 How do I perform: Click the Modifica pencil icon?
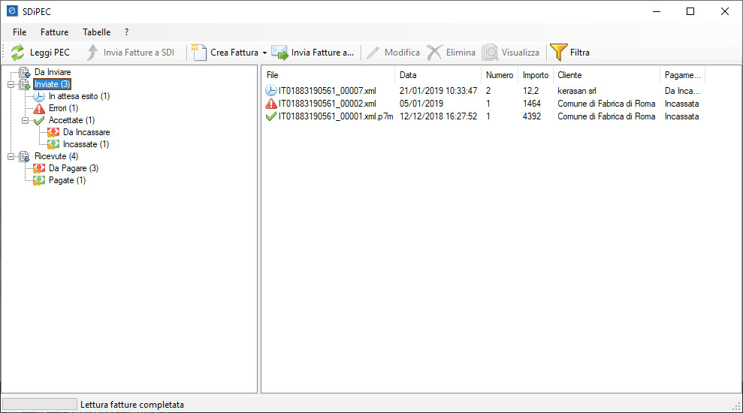(373, 52)
